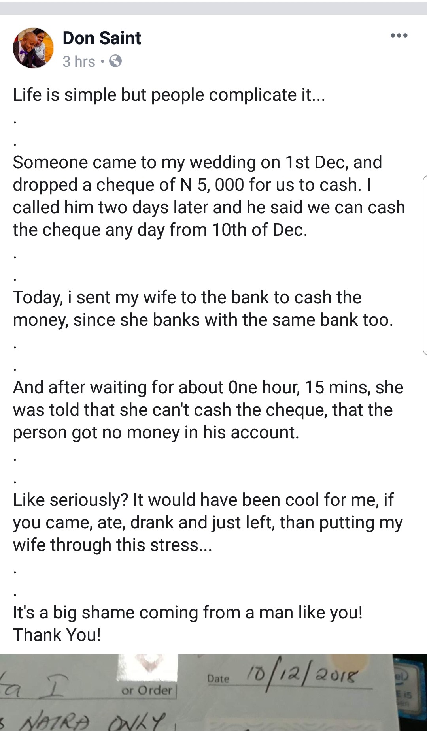Click the gray divider bar above the post
Screen dimensions: 427x731
213,8
